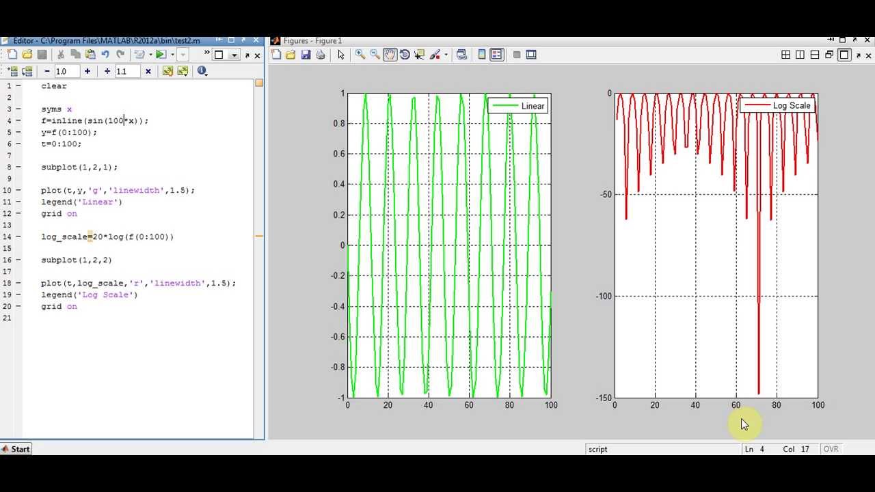The width and height of the screenshot is (875, 492).
Task: Cut selection in the Editor toolbar
Action: tap(61, 55)
